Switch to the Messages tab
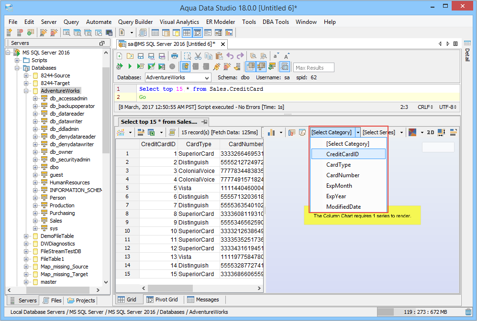Image resolution: width=477 pixels, height=321 pixels. click(x=203, y=300)
